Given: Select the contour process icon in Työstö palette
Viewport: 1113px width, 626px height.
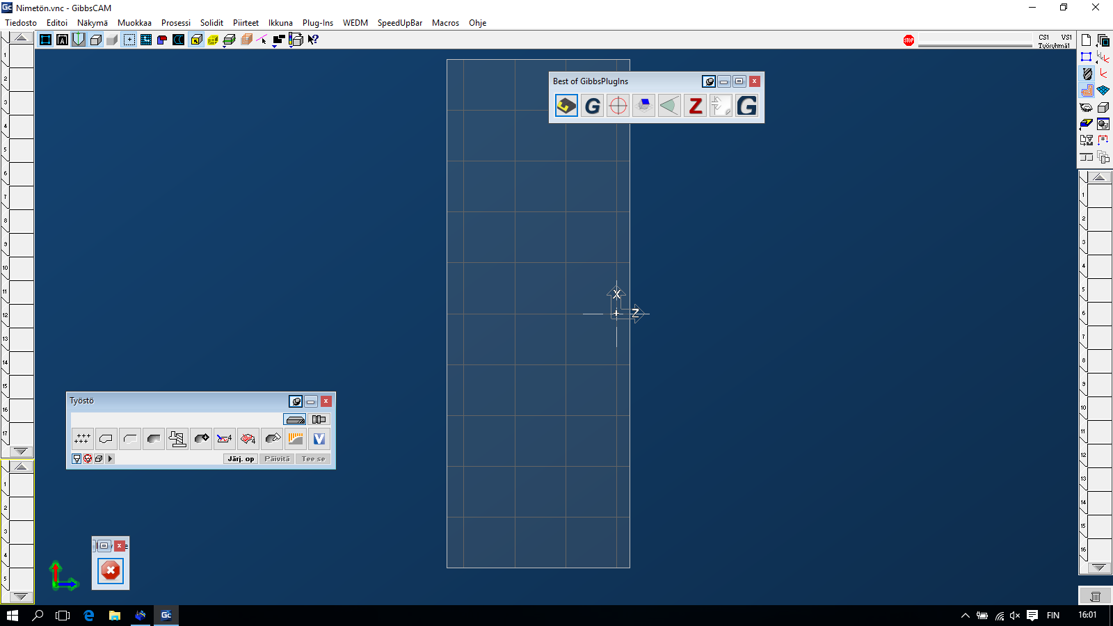Looking at the screenshot, I should (x=106, y=439).
